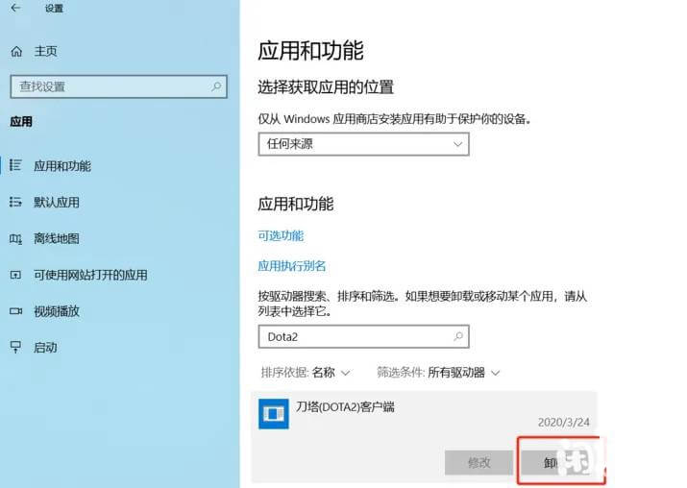Screen dimensions: 687x488
Task: Click the 2020/3/24 install date
Action: (563, 423)
